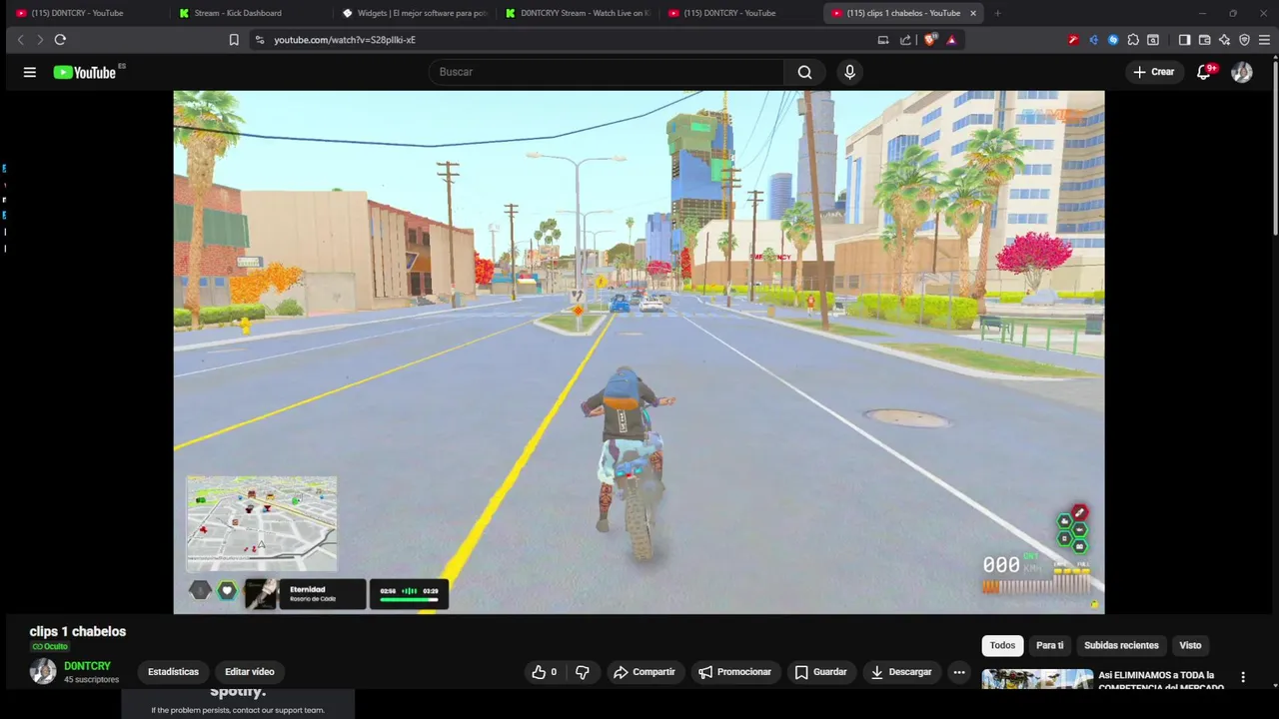This screenshot has width=1279, height=719.
Task: Open browser extensions puzzle icon
Action: [x=1133, y=40]
